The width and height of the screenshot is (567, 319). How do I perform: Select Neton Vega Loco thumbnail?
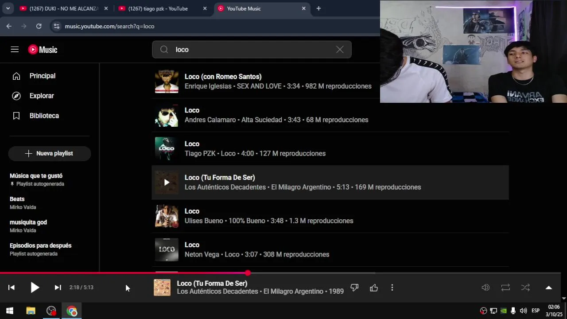[x=167, y=249]
